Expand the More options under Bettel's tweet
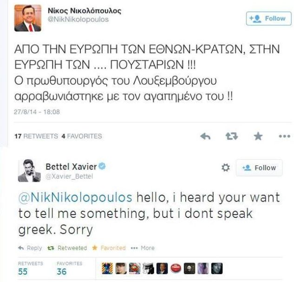 (x=143, y=248)
